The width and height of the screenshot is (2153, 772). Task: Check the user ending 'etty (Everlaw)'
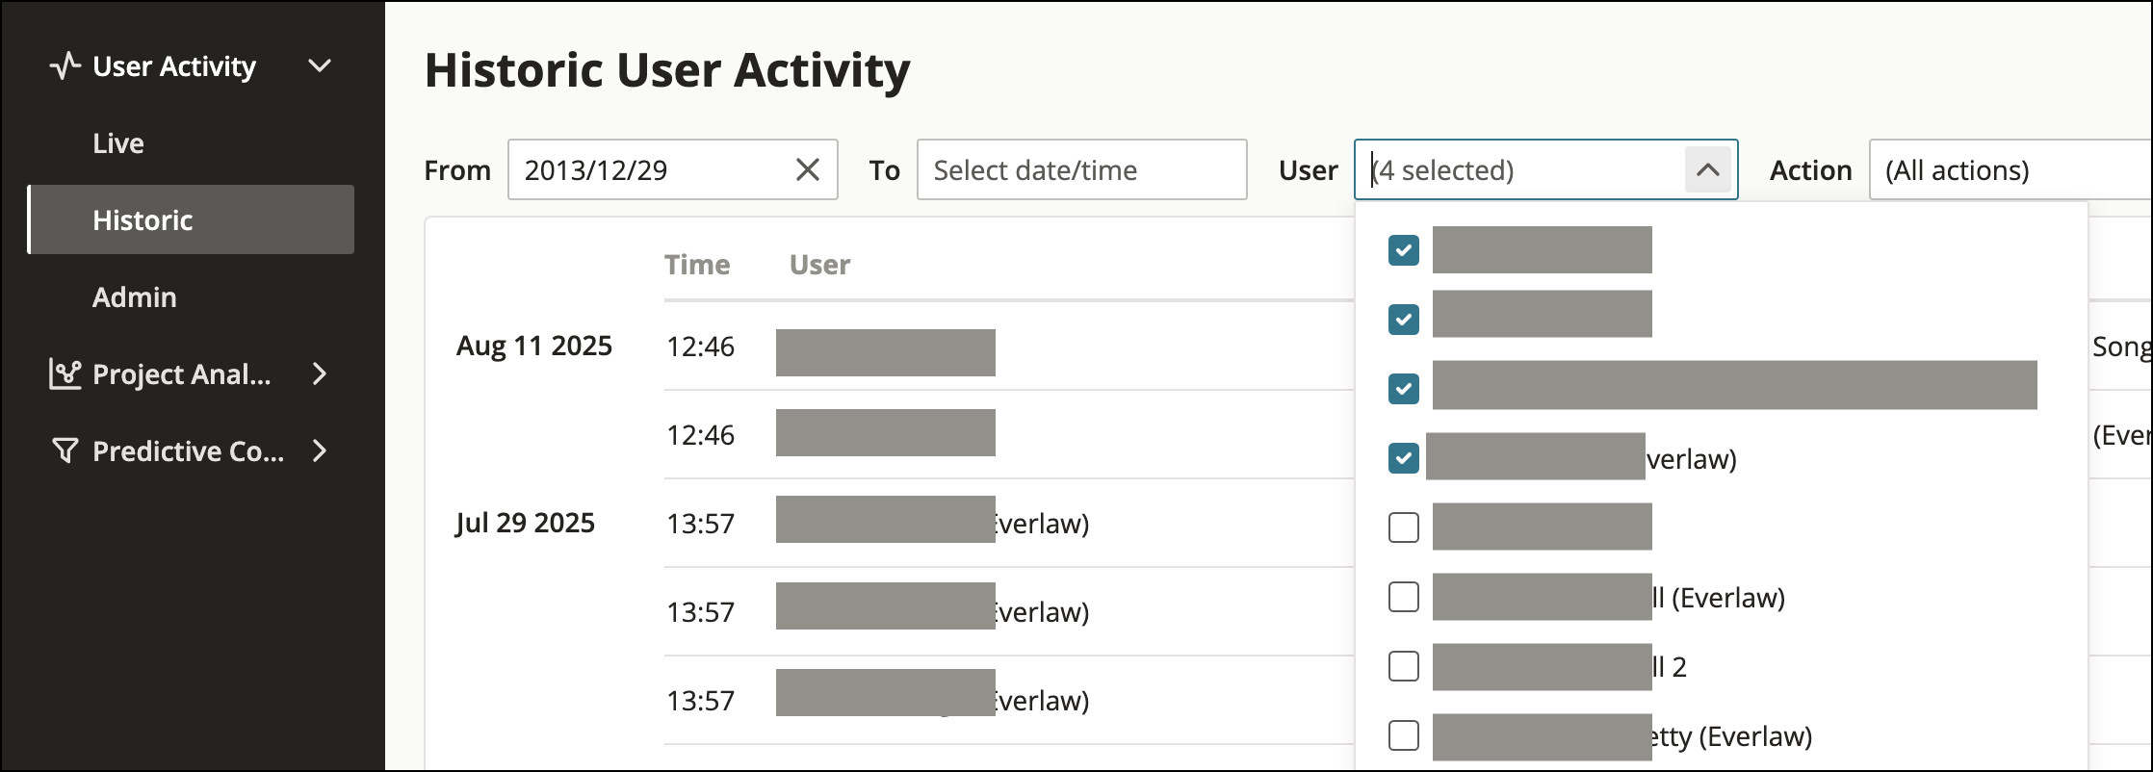pos(1404,735)
